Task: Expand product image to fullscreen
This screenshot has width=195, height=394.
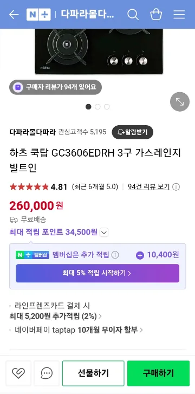Action: coord(180,101)
